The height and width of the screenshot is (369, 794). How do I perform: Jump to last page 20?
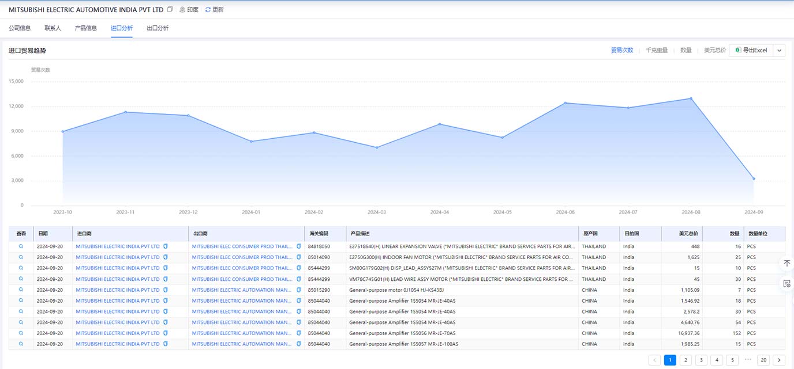click(x=763, y=360)
